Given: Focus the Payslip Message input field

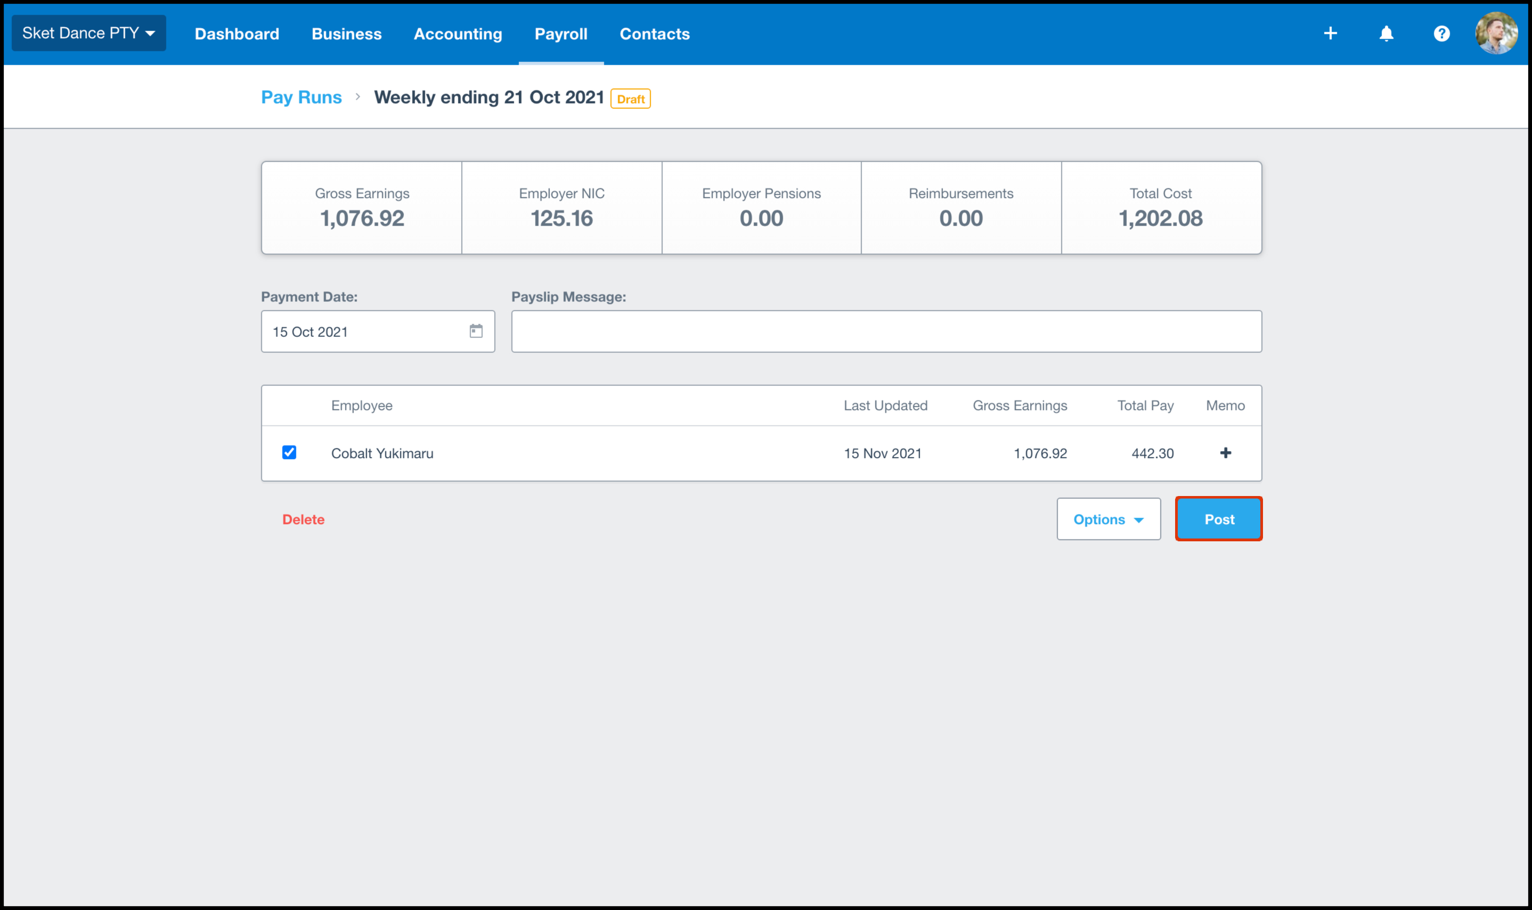Looking at the screenshot, I should click(886, 332).
